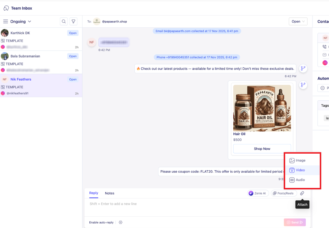Image resolution: width=329 pixels, height=228 pixels.
Task: Open the Hair Oil product image
Action: [x=262, y=108]
